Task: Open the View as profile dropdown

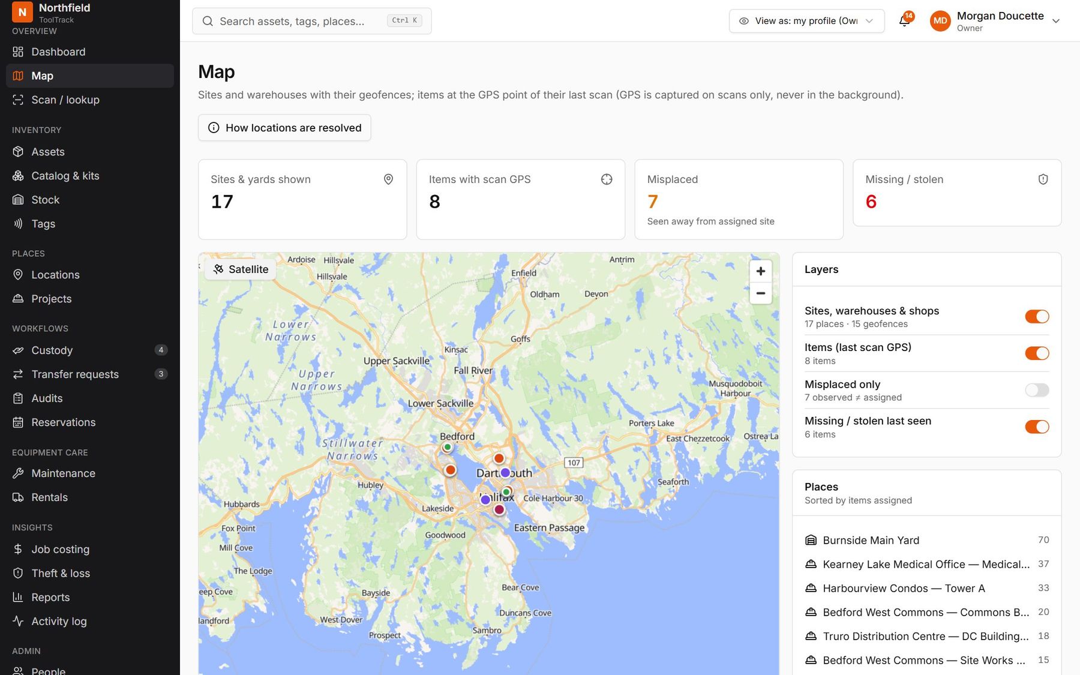Action: tap(806, 21)
